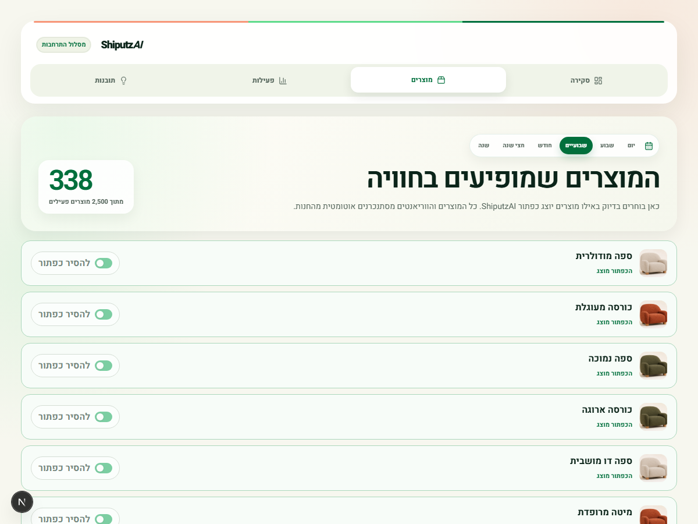Select the חודש time range

[545, 146]
